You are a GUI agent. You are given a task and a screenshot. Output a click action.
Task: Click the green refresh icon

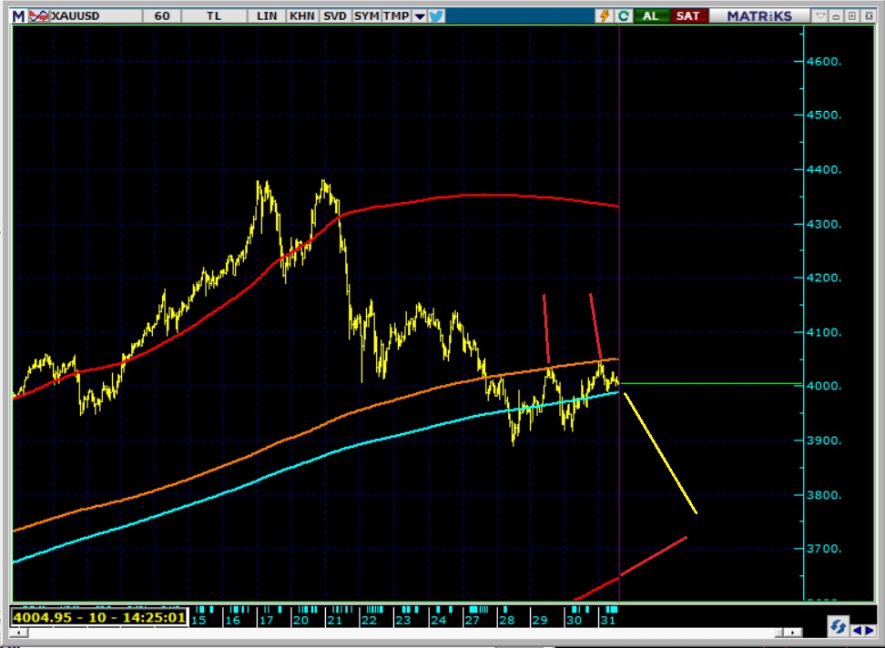point(624,15)
